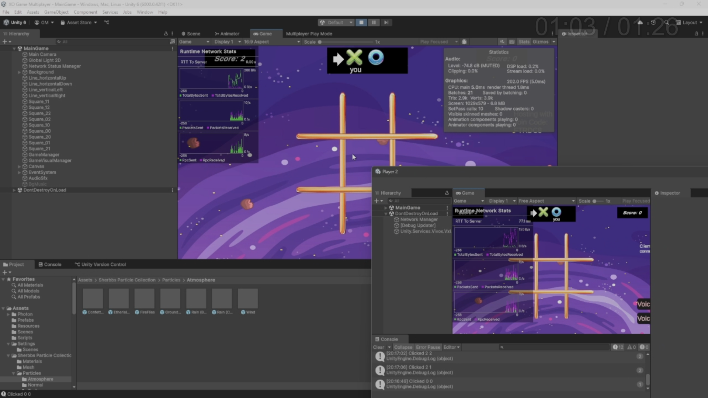
Task: Open the GameObject menu
Action: point(56,12)
